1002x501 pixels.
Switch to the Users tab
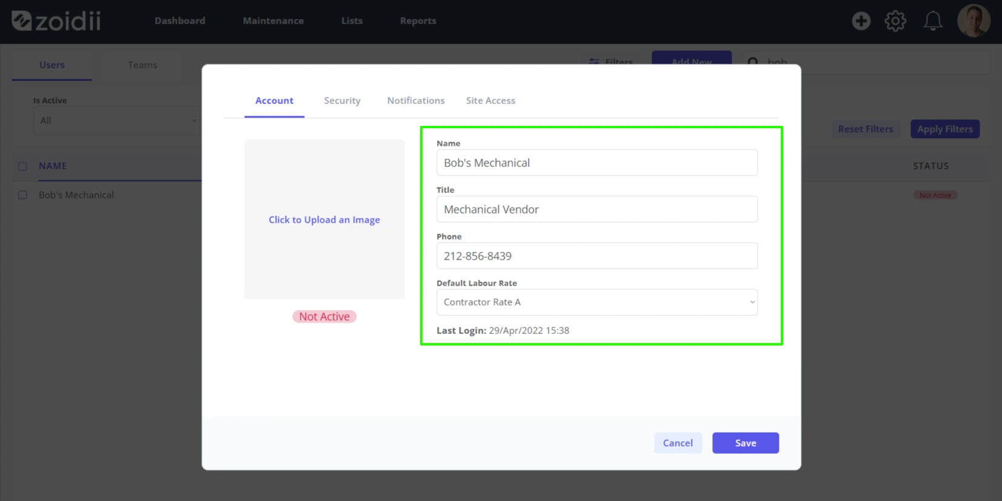[52, 65]
